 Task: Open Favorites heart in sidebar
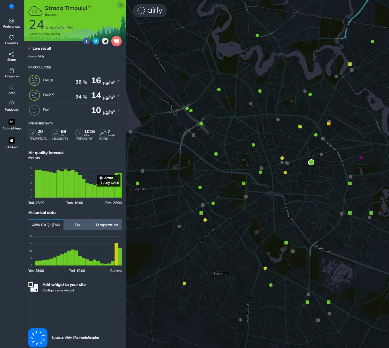click(x=12, y=37)
